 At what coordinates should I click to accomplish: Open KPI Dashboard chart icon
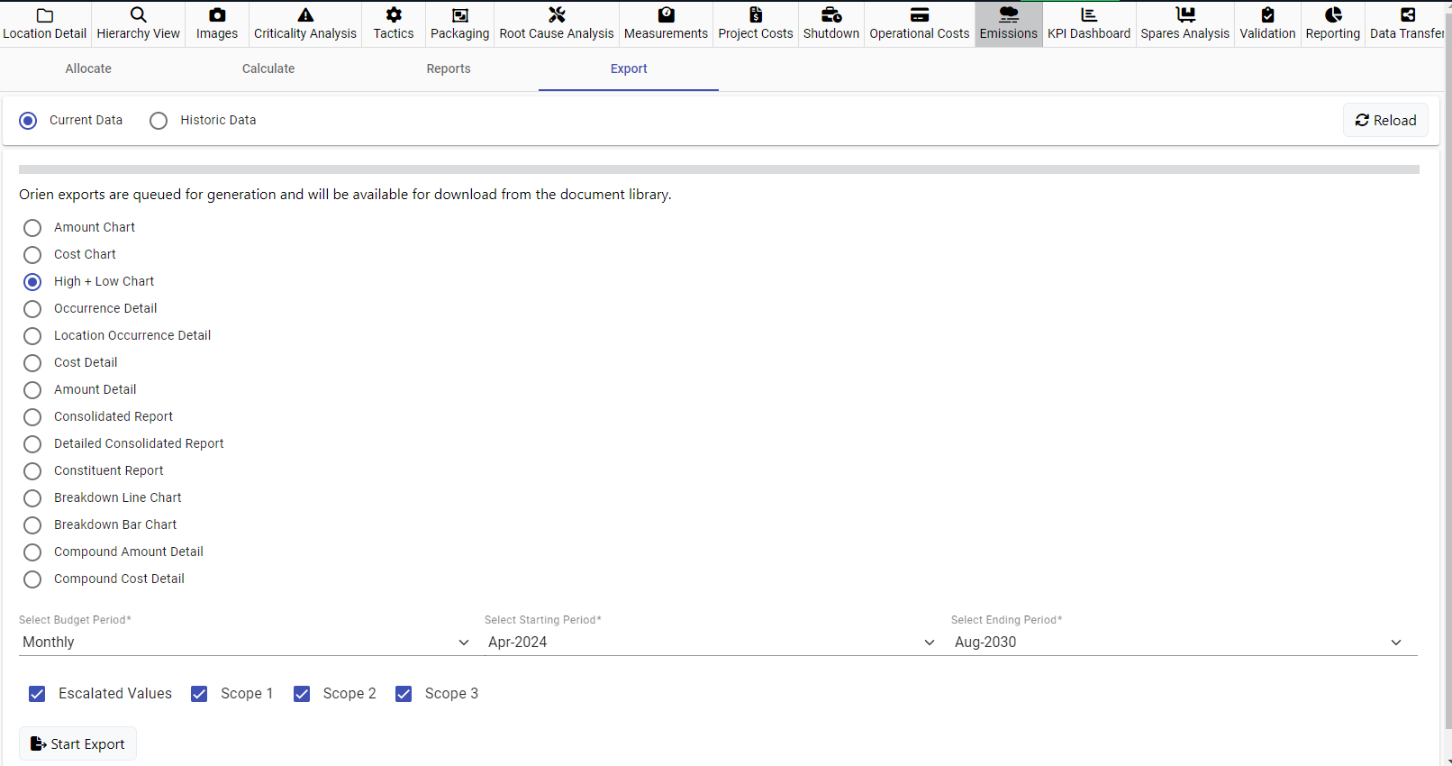click(1089, 15)
